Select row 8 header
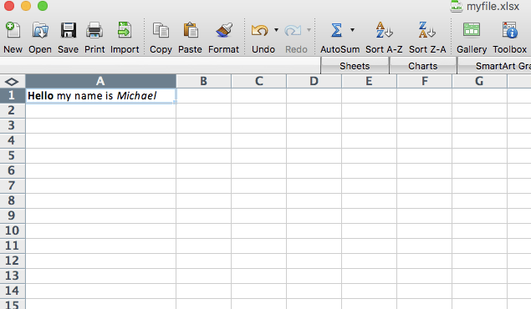The image size is (531, 309). [x=13, y=200]
